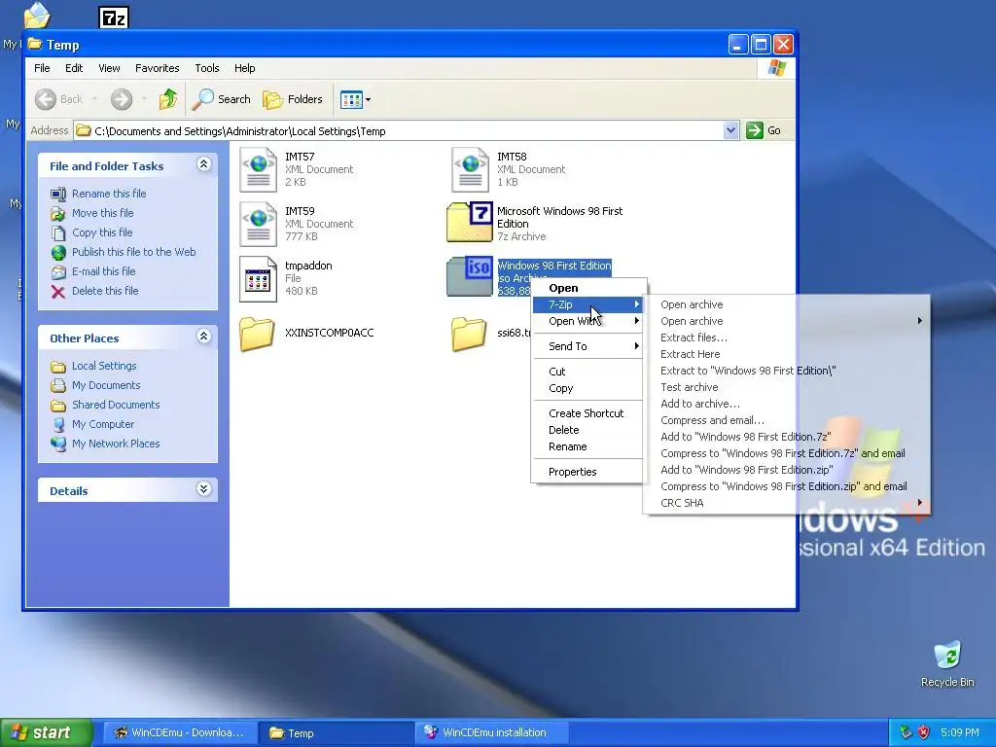The height and width of the screenshot is (747, 996).
Task: Select the IMT57 XML document icon
Action: 258,169
